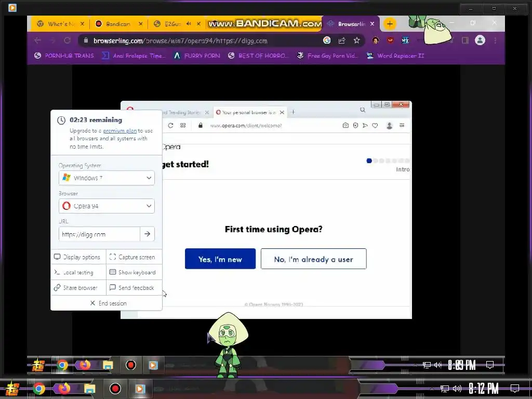This screenshot has height=399, width=532.
Task: Click the Go arrow beside the digg.com URL field
Action: [147, 234]
